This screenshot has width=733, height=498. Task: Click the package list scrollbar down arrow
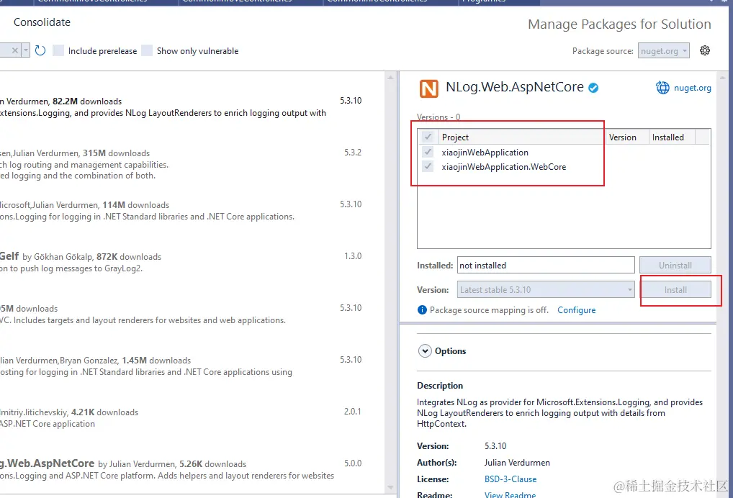point(390,488)
